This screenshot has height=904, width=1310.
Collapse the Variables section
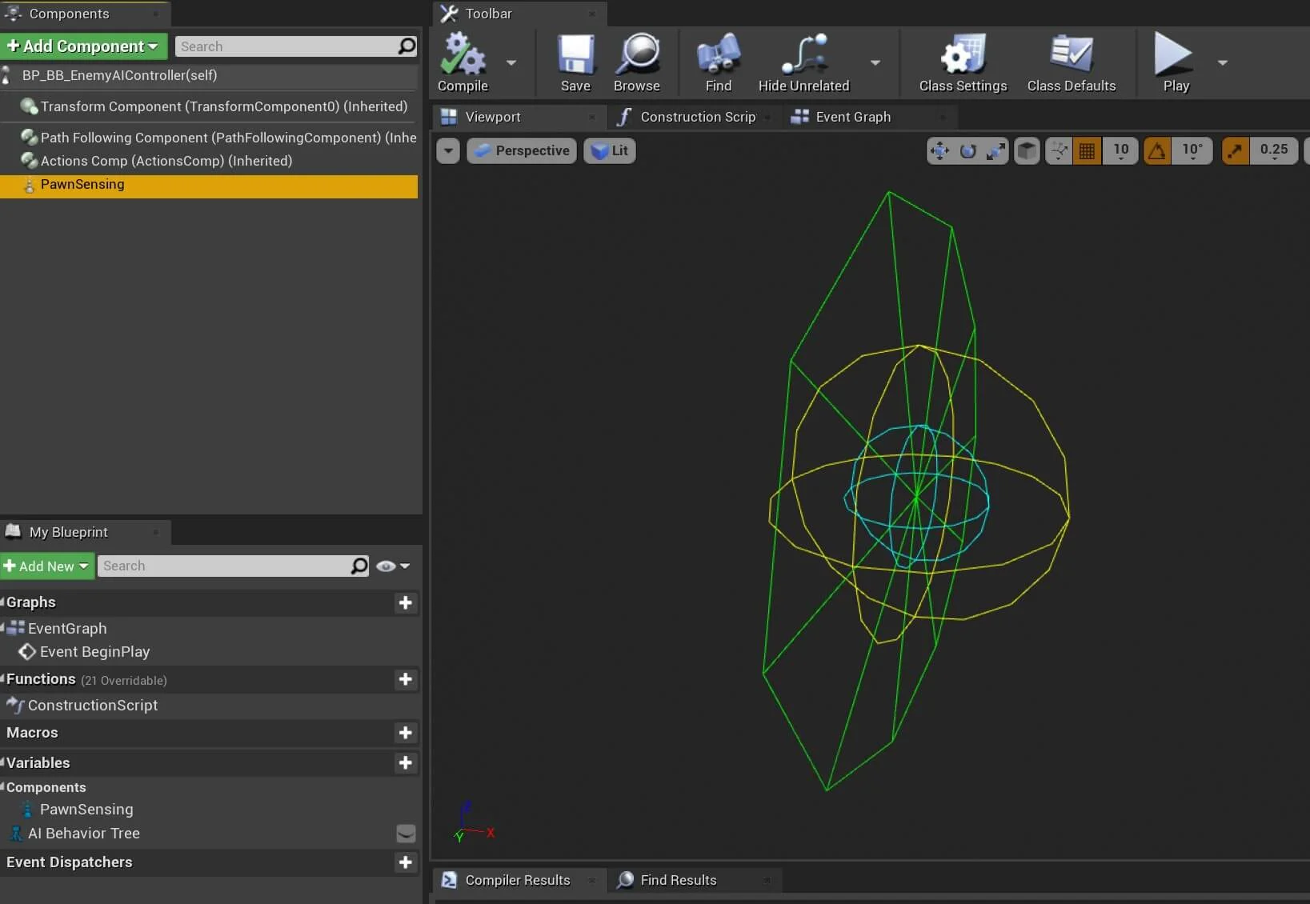point(3,762)
